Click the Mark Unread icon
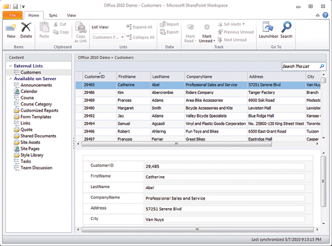332x246 pixels. point(206,28)
